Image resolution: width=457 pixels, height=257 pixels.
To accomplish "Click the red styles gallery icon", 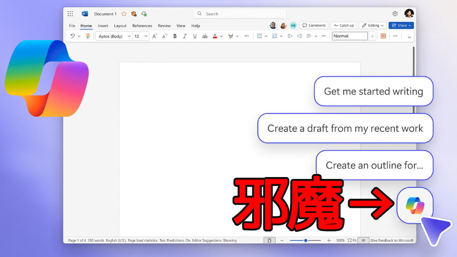I will (x=383, y=36).
